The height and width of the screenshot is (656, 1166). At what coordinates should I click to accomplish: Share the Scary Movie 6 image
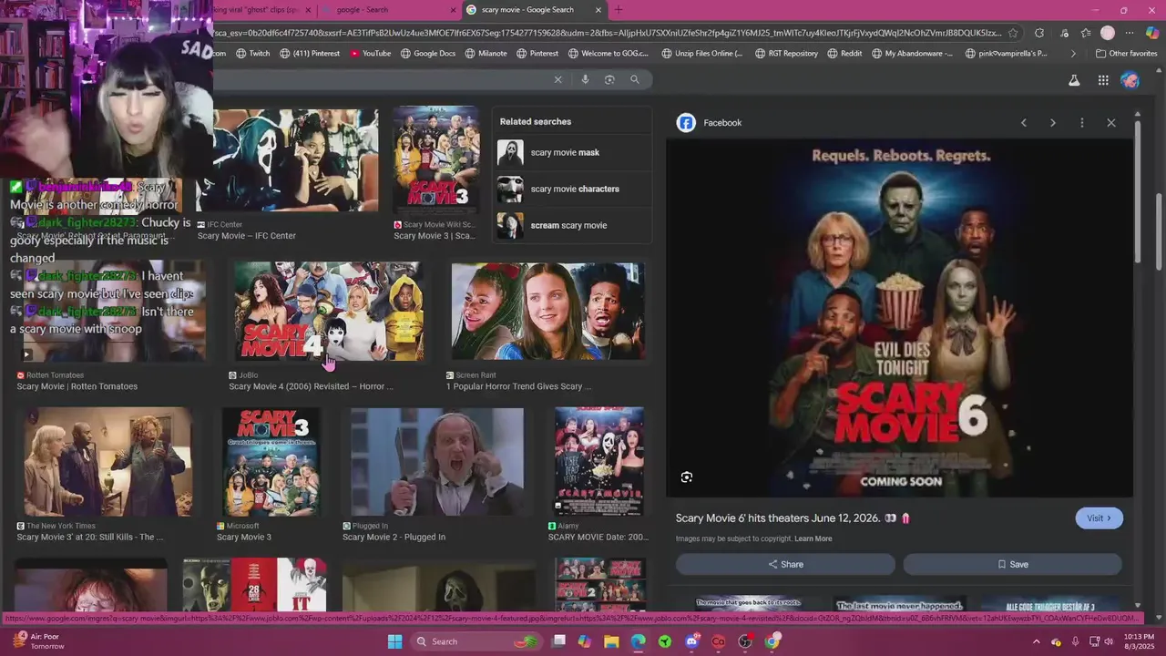tap(785, 564)
